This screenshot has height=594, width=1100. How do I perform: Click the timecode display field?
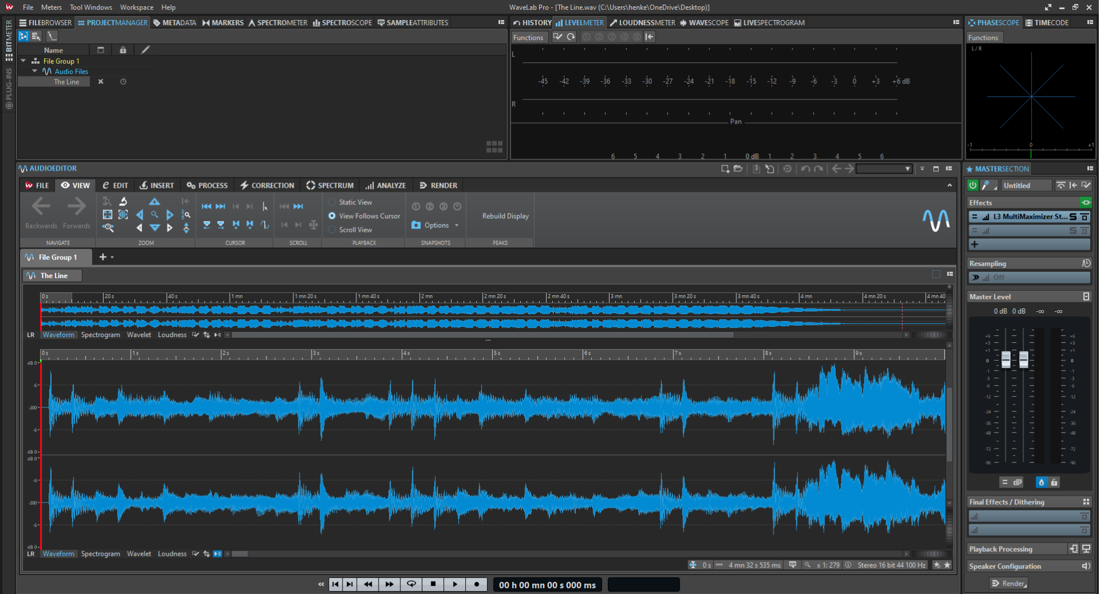coord(547,585)
